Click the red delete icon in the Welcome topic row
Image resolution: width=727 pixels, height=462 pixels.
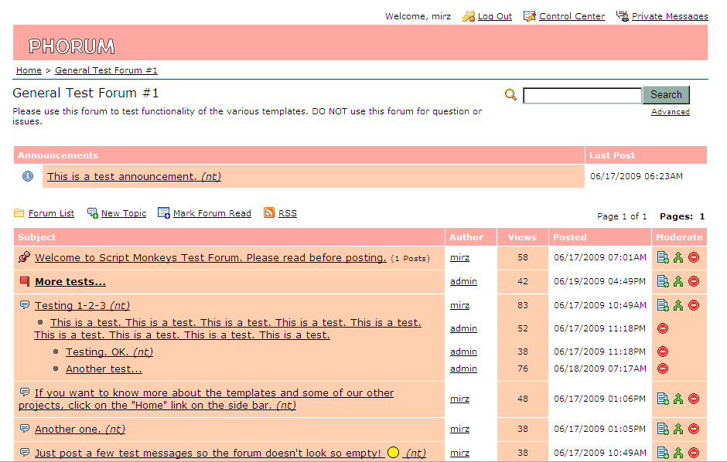(694, 257)
